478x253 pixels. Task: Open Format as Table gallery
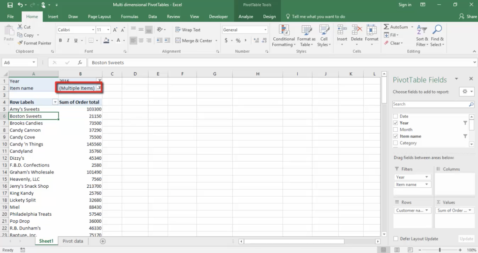(x=306, y=36)
